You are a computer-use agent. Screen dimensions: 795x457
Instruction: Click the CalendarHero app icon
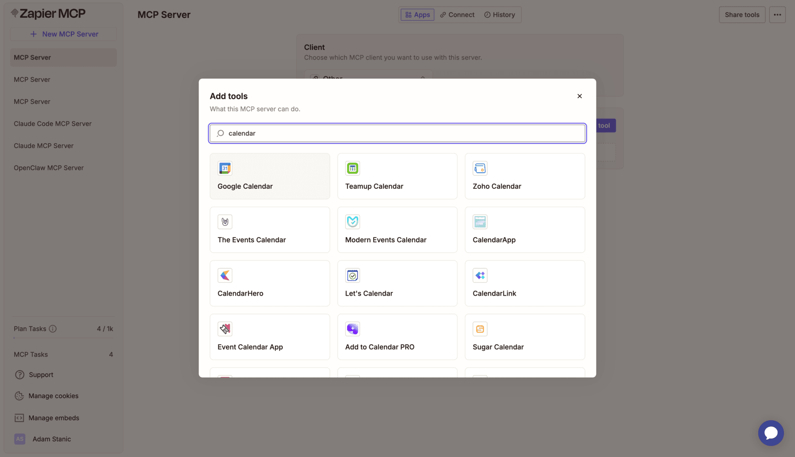pyautogui.click(x=225, y=275)
